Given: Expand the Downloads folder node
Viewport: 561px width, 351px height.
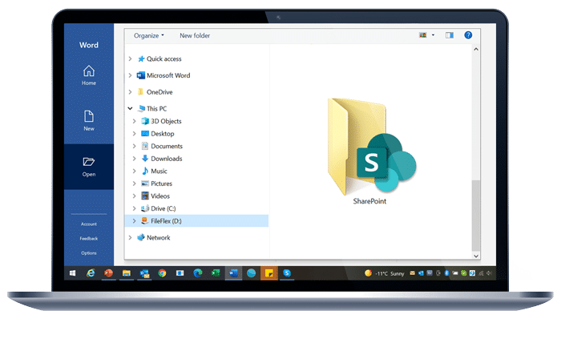Looking at the screenshot, I should (x=134, y=159).
